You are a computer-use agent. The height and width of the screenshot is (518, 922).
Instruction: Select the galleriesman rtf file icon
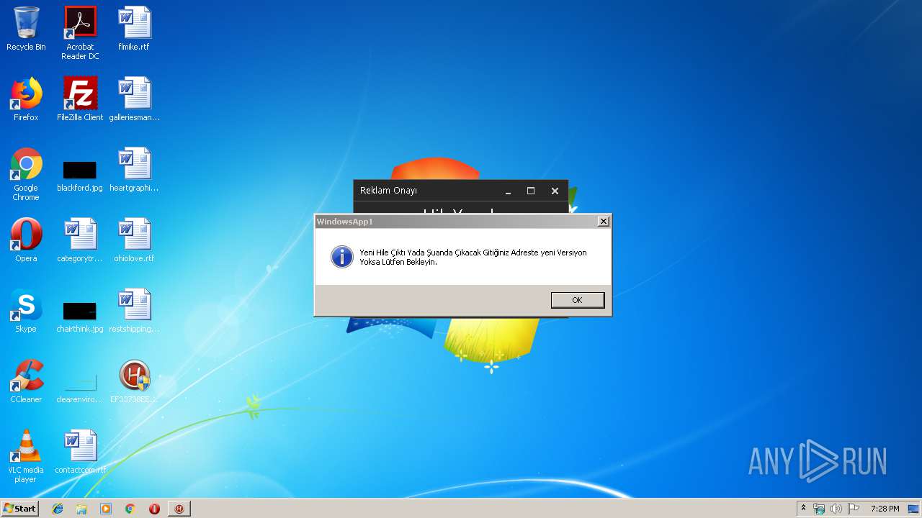pos(134,99)
